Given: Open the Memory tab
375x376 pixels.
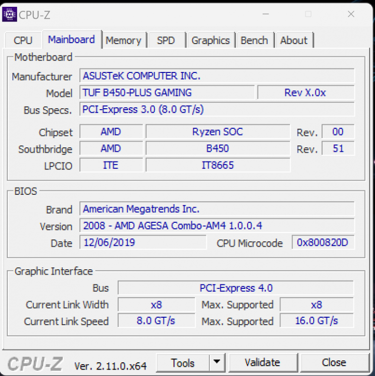Looking at the screenshot, I should pos(124,40).
